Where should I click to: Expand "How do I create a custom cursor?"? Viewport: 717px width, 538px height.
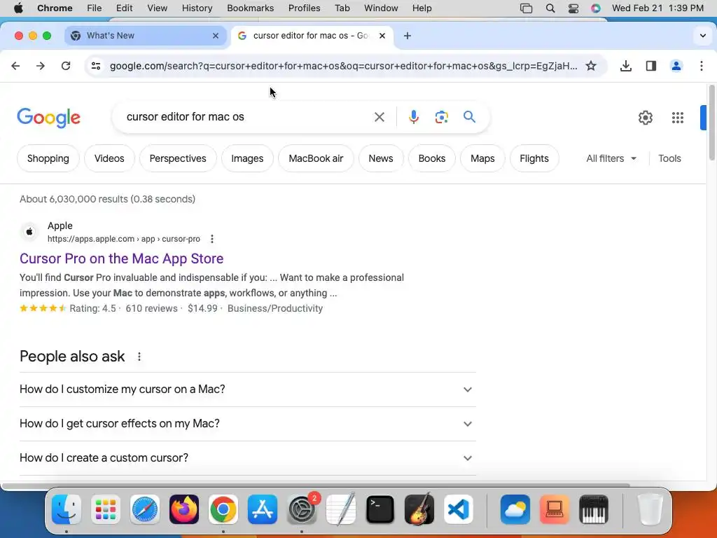(x=247, y=458)
